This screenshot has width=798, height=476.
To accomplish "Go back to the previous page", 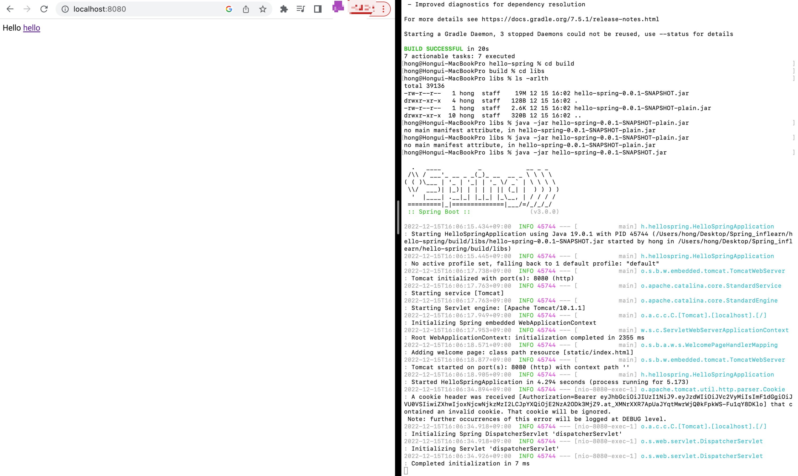I will coord(10,9).
